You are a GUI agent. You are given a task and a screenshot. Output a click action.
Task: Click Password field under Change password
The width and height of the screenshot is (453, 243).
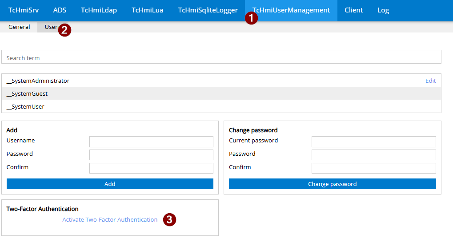pyautogui.click(x=374, y=155)
